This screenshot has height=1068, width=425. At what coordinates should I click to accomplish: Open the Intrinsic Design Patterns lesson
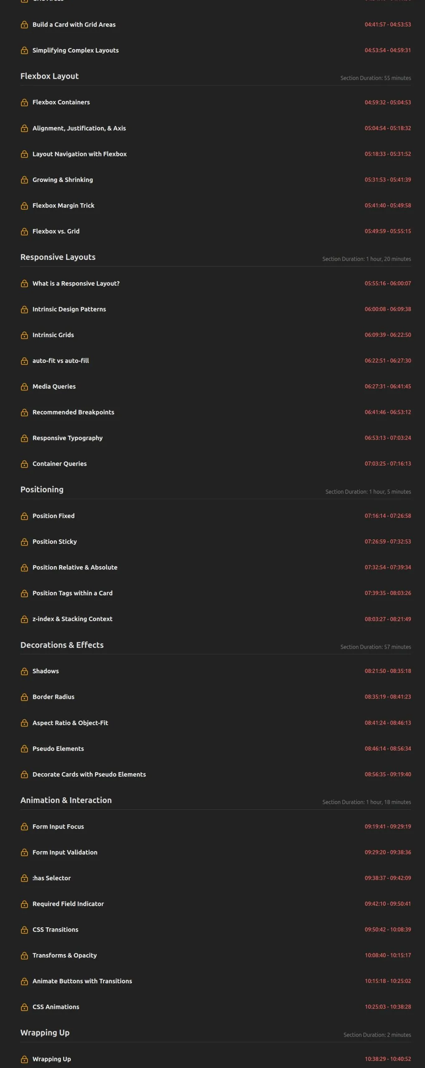click(x=69, y=309)
